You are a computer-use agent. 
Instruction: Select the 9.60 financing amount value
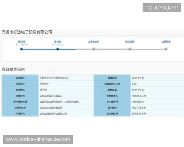point(134,84)
